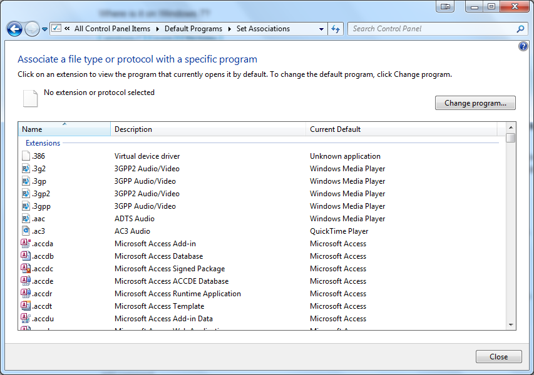Screen dimensions: 534x375
Task: Click the Close button at bottom right
Action: (x=498, y=356)
